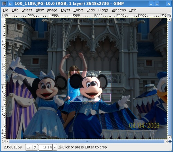Screen dimensions: 173x152
Task: Click the vertical scrollbar thumb
Action: (170, 78)
